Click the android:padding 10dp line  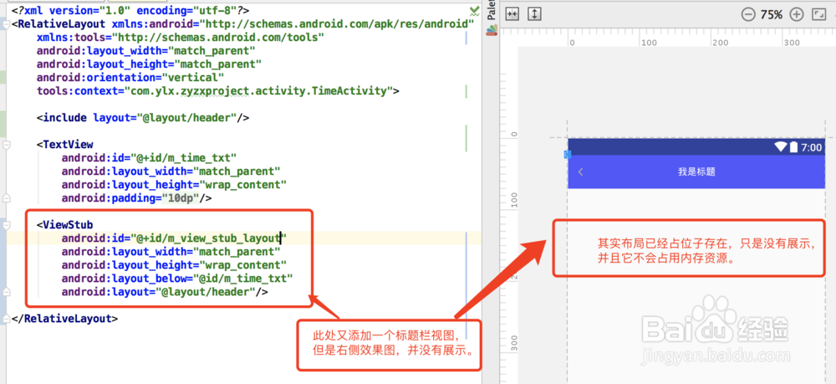click(137, 198)
